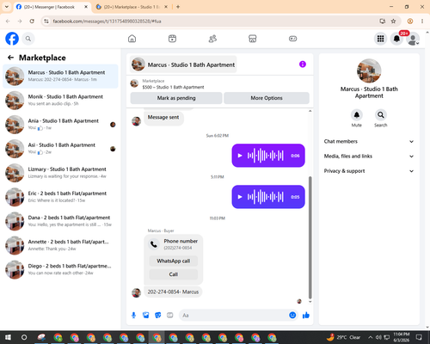Open the Marcus - Studio 1 Bath Apartment chat header
Viewport: 430px width, 344px height.
click(x=183, y=64)
